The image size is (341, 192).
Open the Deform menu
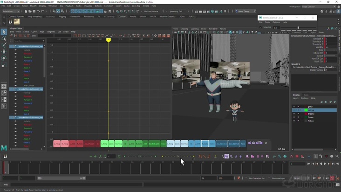[x=98, y=6]
